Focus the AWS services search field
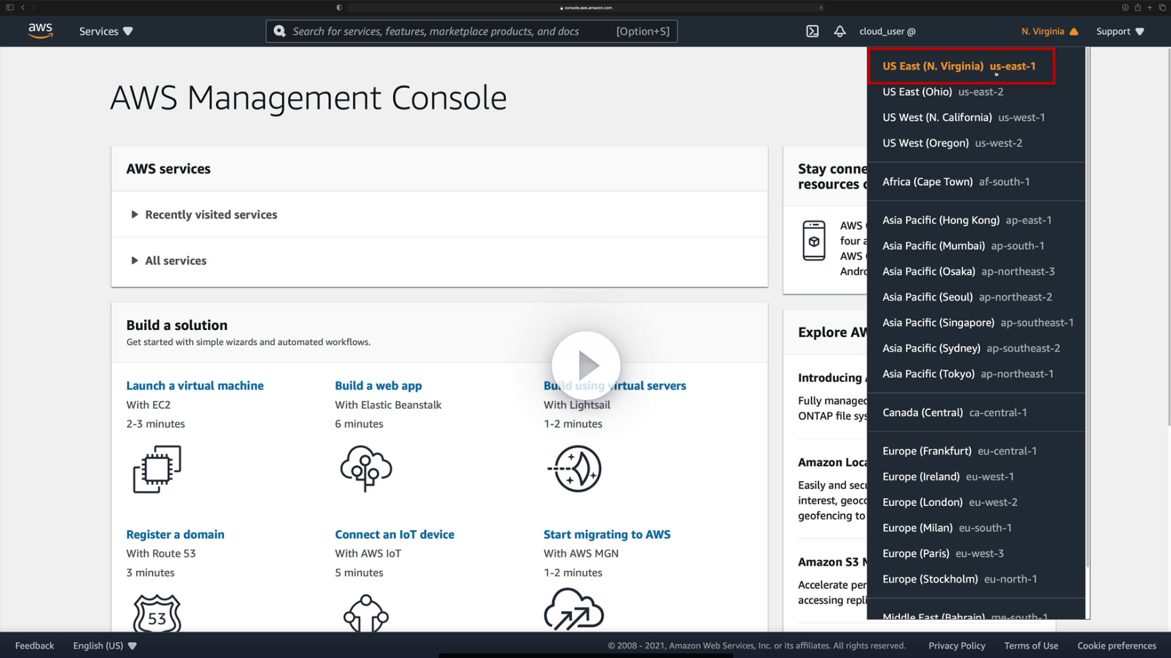1171x658 pixels. coord(472,31)
